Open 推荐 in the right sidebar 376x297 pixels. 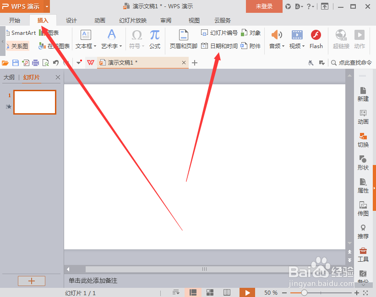pos(363,232)
